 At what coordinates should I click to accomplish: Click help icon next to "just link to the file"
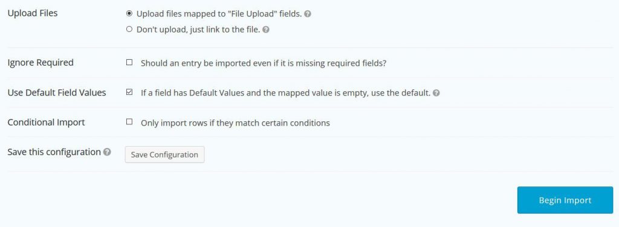(266, 30)
